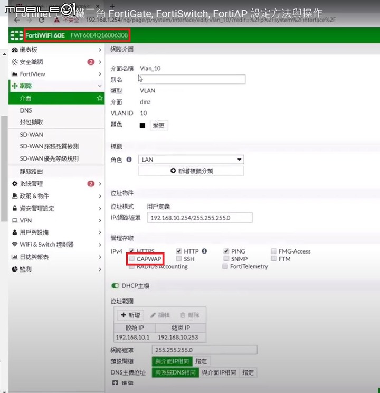Enable the RADIUS Accounting checkbox
This screenshot has height=393, width=380.
(131, 267)
